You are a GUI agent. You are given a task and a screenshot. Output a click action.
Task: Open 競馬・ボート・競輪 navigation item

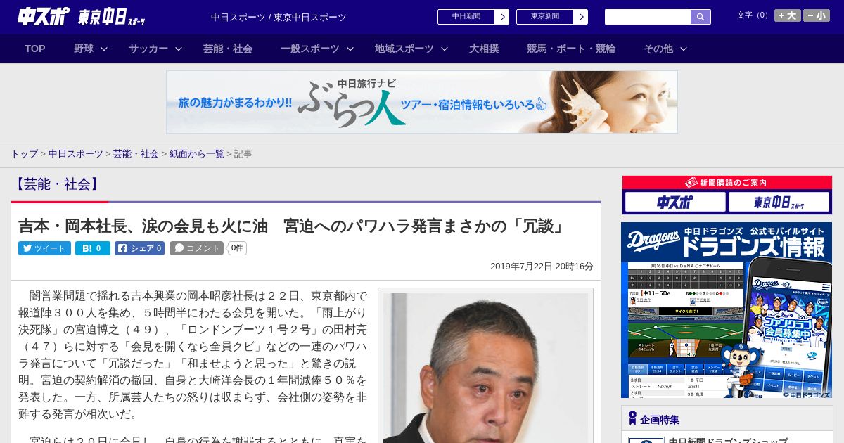[x=571, y=49]
